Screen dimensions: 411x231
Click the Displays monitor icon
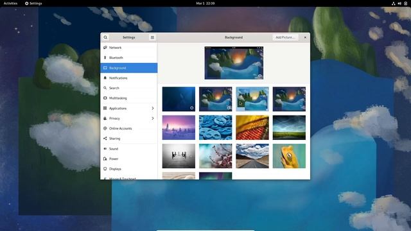coord(105,169)
